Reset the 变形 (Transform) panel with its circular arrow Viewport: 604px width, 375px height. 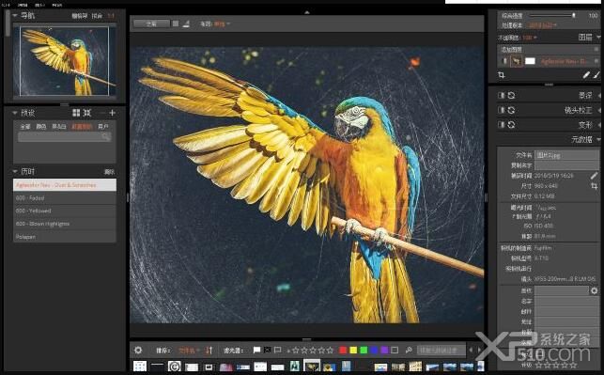[x=511, y=125]
